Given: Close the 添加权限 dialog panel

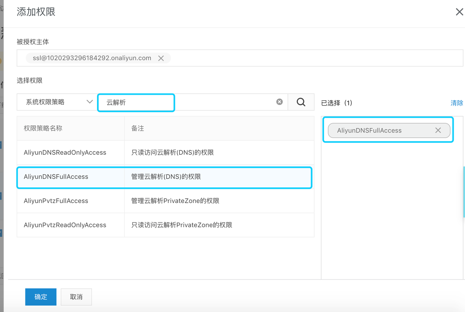Looking at the screenshot, I should pyautogui.click(x=459, y=12).
